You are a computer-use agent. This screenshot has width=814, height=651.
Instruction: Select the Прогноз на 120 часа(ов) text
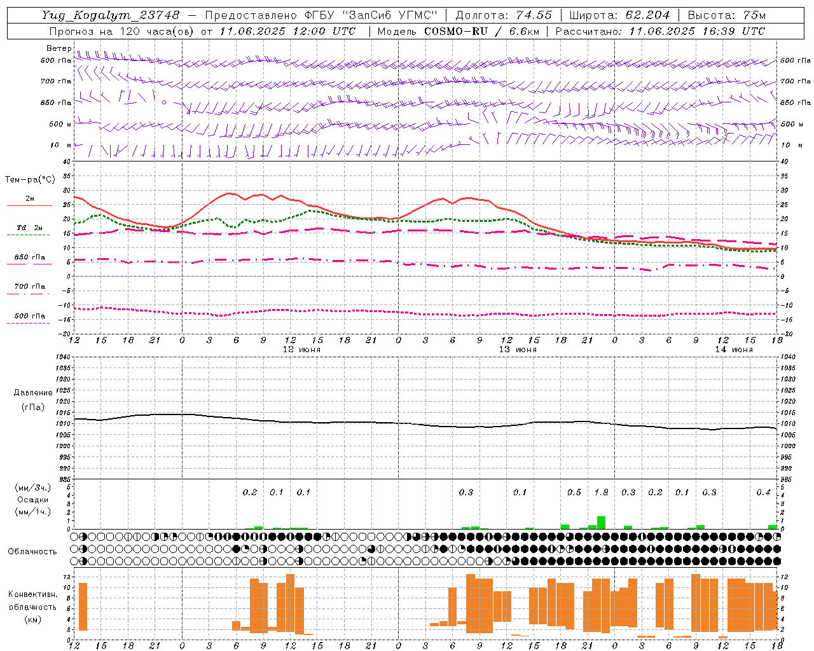coord(123,31)
